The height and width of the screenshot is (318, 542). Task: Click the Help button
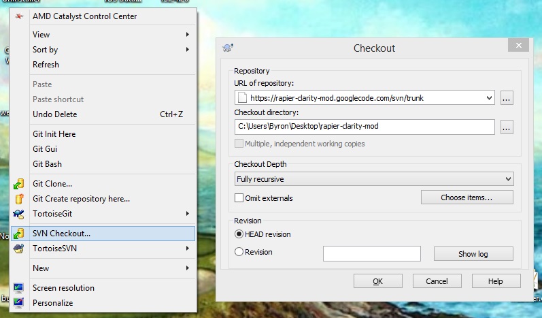[496, 281]
